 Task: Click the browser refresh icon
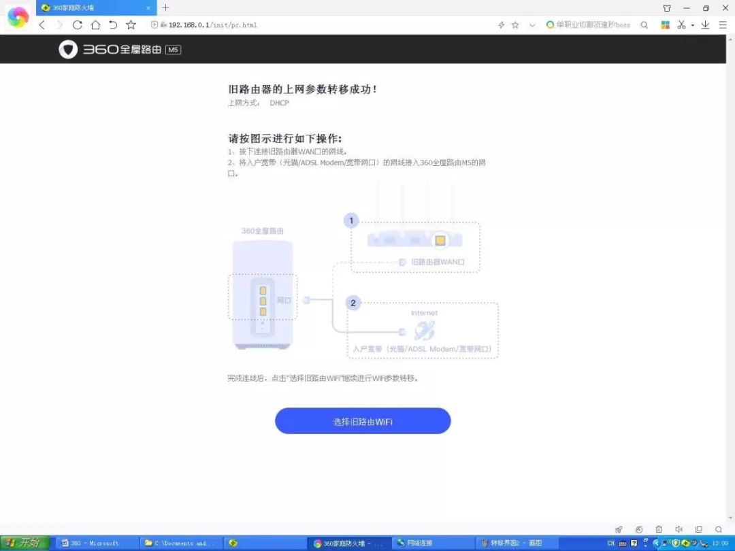coord(78,25)
